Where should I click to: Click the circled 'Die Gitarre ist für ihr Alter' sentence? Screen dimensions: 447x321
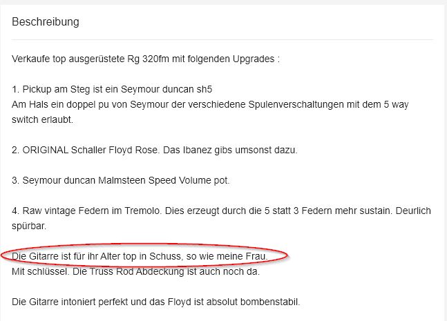click(x=140, y=256)
